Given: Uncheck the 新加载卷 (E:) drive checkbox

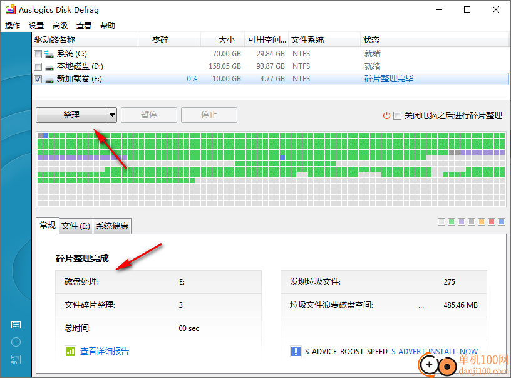Looking at the screenshot, I should pyautogui.click(x=38, y=79).
